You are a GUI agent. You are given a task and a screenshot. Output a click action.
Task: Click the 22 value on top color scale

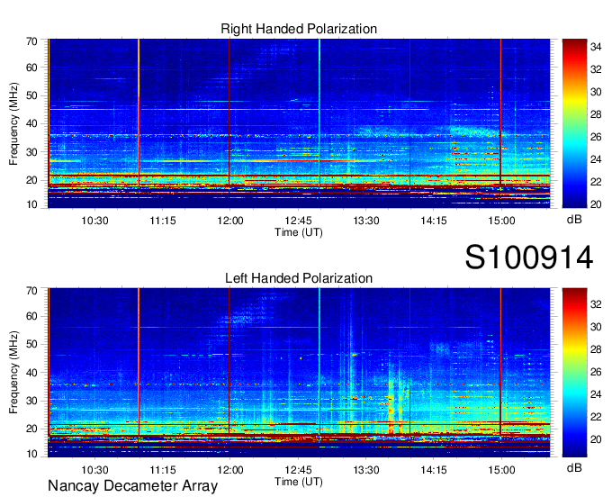coord(596,182)
